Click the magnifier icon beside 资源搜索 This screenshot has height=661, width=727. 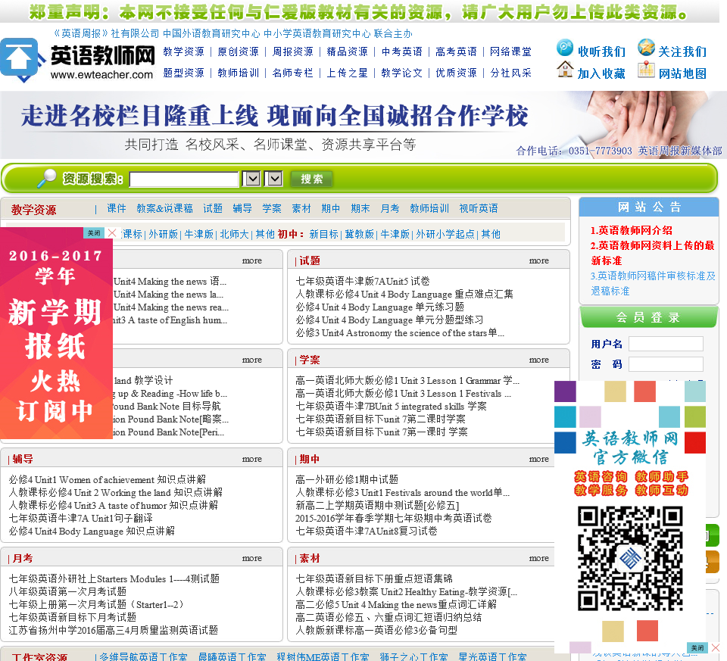tap(46, 179)
